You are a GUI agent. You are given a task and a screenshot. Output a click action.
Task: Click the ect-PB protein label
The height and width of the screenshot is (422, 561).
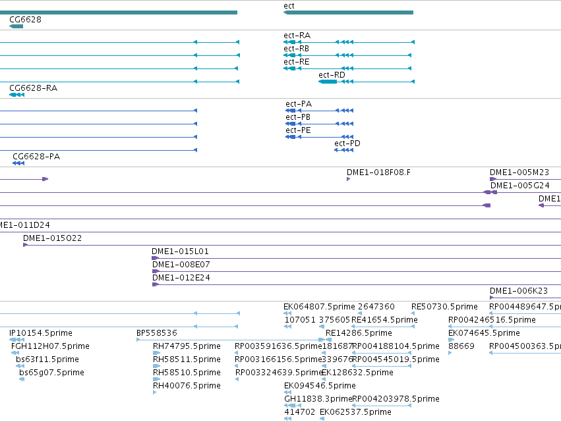click(298, 117)
